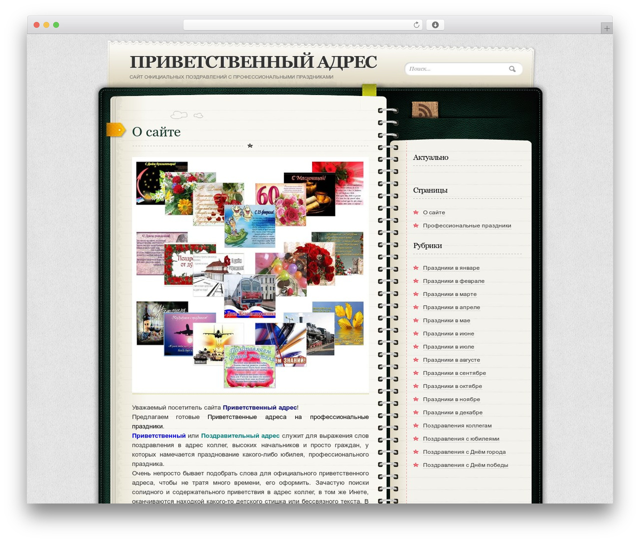Browse Праздники в июне category
This screenshot has height=542, width=640.
tap(448, 333)
